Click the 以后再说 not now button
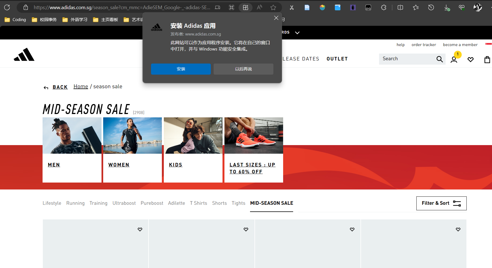The width and height of the screenshot is (492, 268). [x=243, y=69]
